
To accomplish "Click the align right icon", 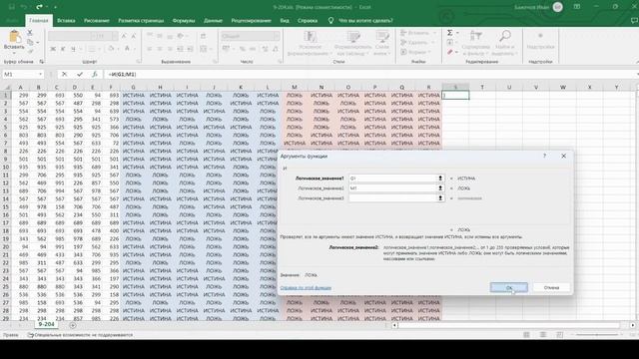I will click(x=170, y=49).
